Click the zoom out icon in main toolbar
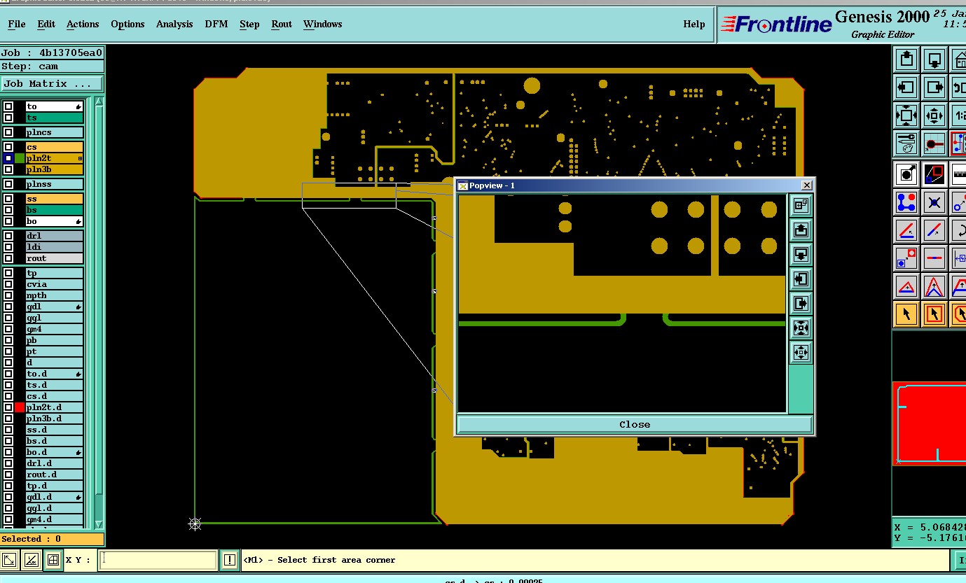Viewport: 966px width, 583px height. click(934, 115)
